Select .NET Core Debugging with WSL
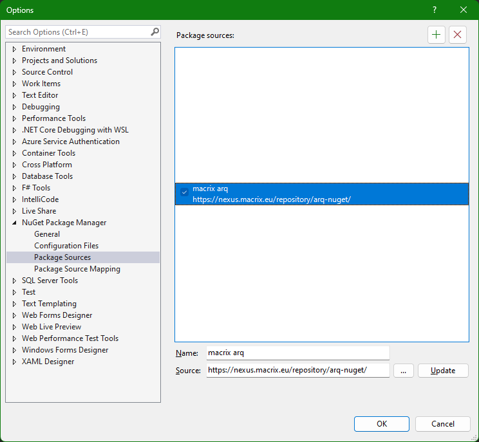This screenshot has width=479, height=442. [75, 130]
